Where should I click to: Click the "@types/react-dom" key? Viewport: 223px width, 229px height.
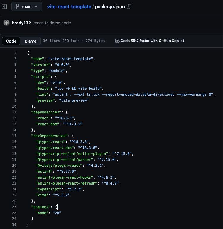[55, 148]
